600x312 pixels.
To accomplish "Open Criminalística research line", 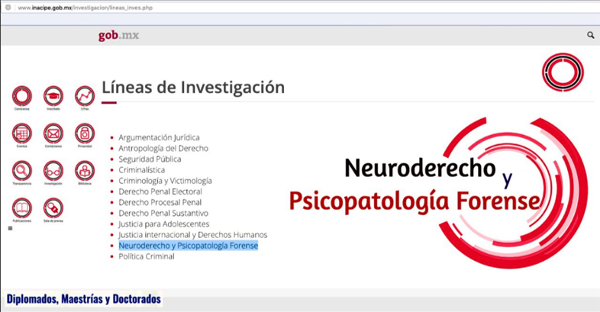I will point(141,170).
